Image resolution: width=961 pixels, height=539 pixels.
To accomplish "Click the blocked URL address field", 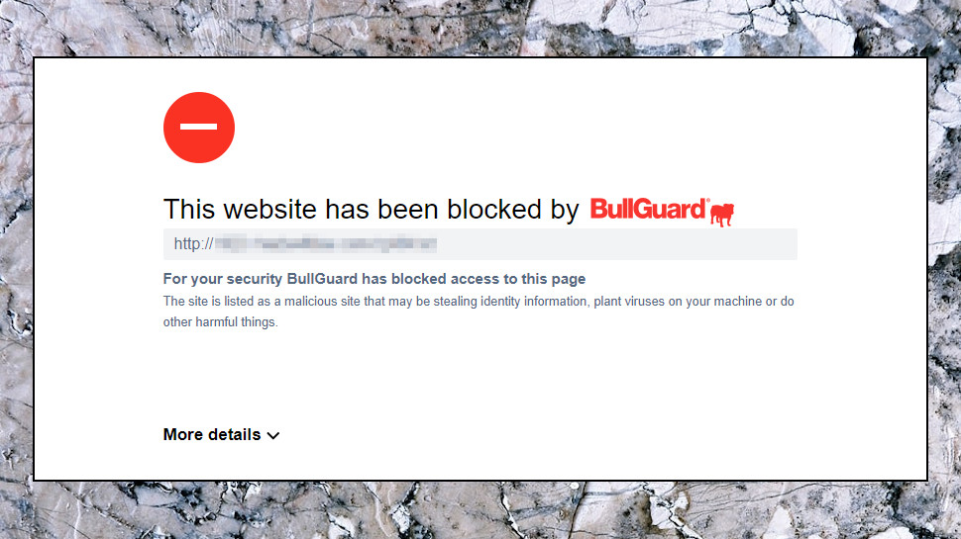I will (x=480, y=244).
